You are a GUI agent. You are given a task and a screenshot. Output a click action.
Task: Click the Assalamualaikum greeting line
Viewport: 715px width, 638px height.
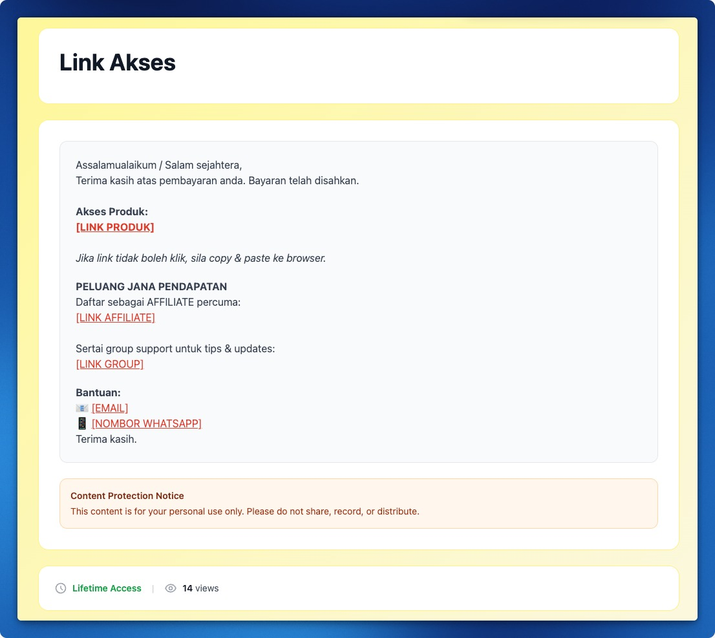point(159,165)
